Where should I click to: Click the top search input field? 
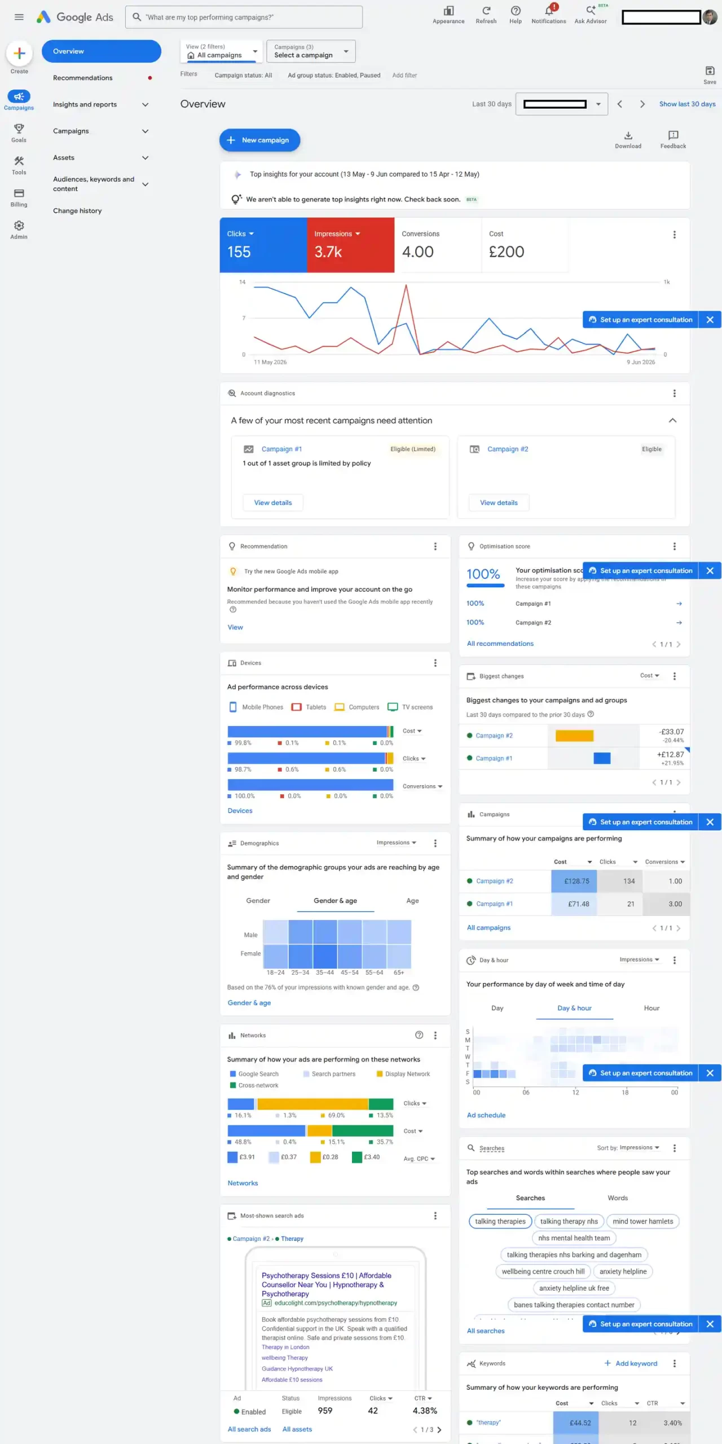(244, 17)
